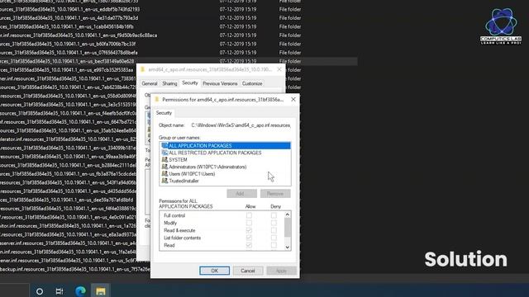The height and width of the screenshot is (297, 529).
Task: Toggle Allow checkbox for Read permission
Action: coord(249,245)
